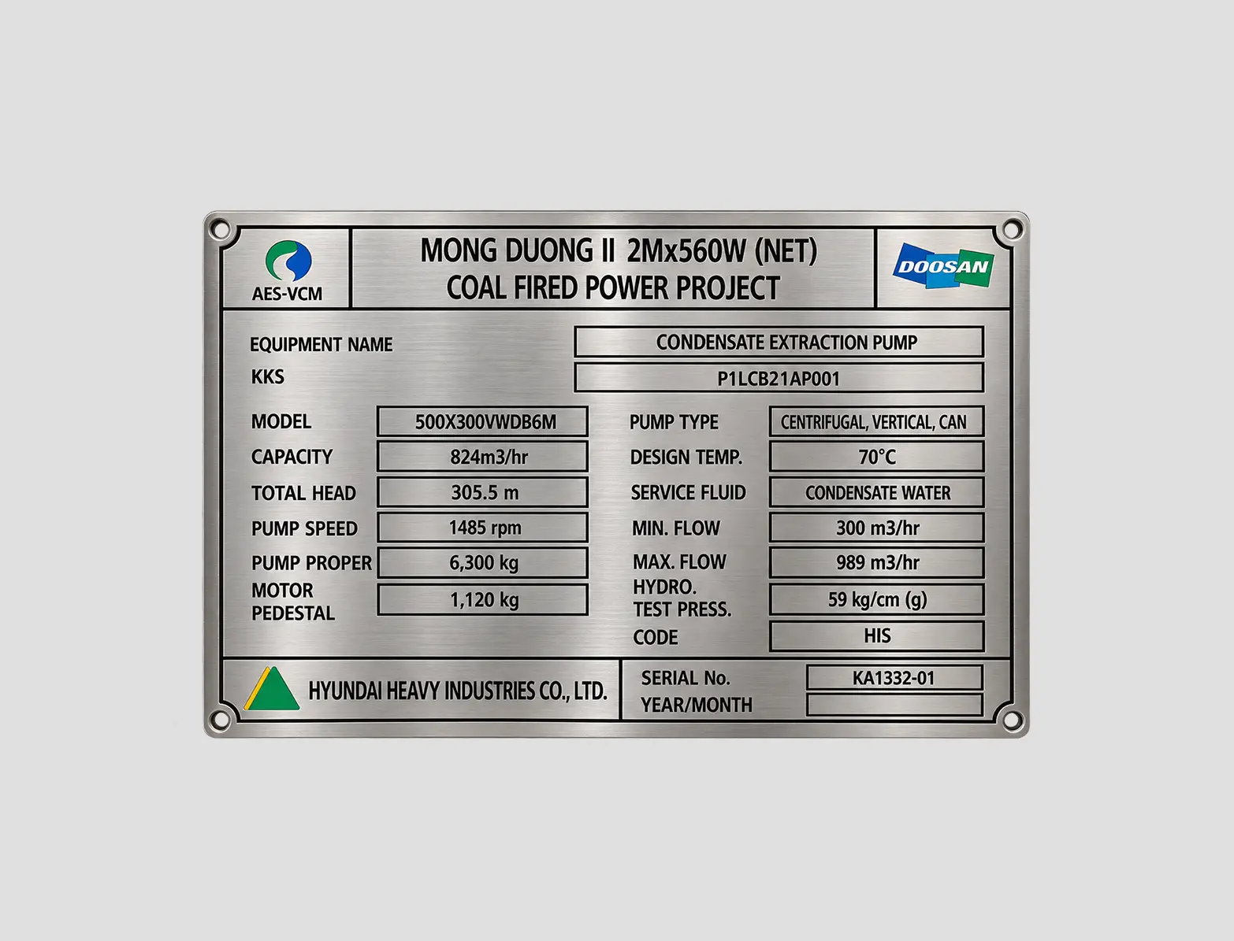Click the 'MOTOR PEDESTAL' label
1234x941 pixels.
292,602
